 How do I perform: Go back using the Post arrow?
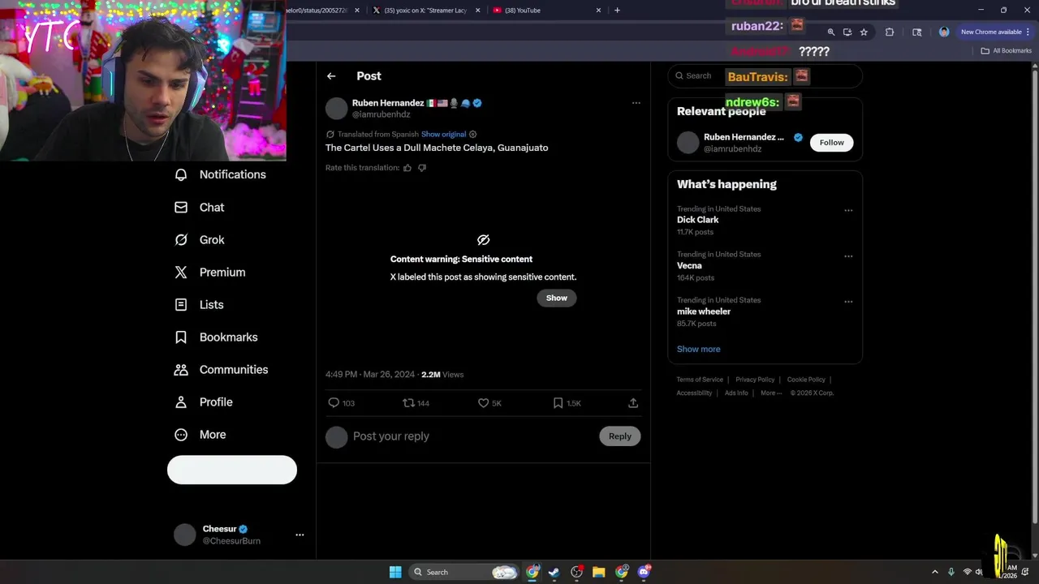point(331,76)
